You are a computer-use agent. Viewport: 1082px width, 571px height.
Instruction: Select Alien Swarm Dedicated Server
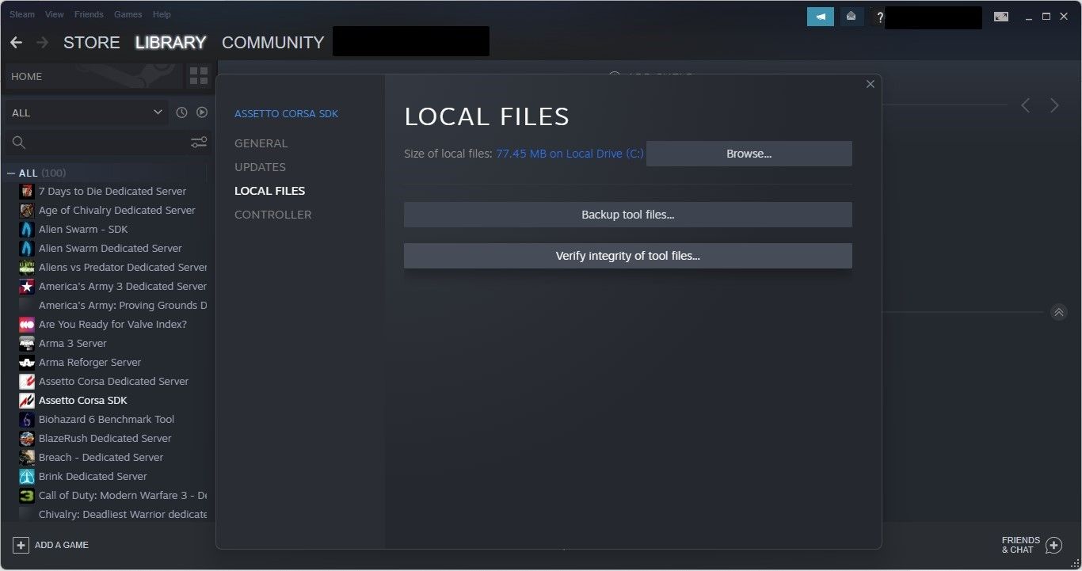(x=111, y=248)
